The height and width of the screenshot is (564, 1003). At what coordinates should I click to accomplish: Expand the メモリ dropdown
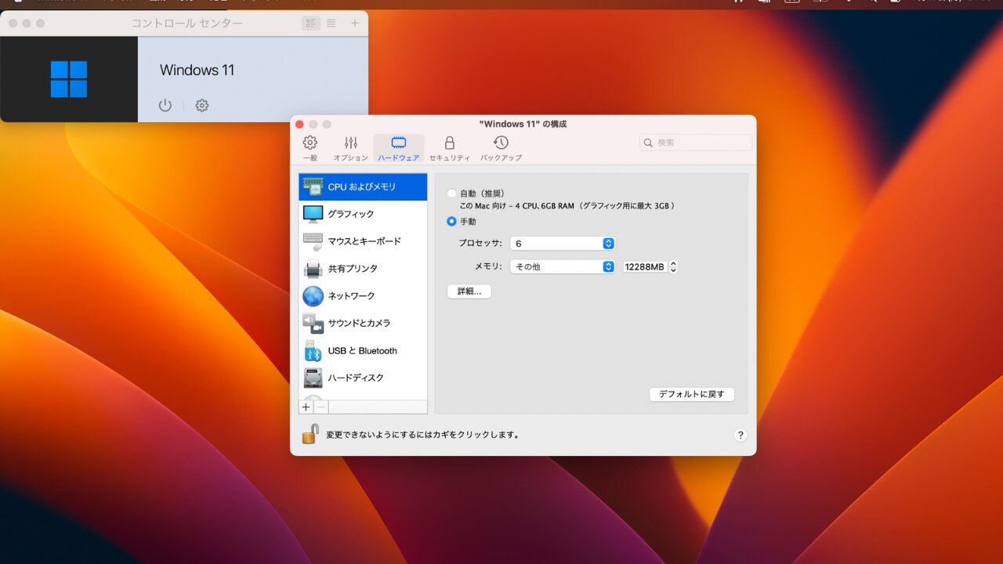[x=562, y=266]
